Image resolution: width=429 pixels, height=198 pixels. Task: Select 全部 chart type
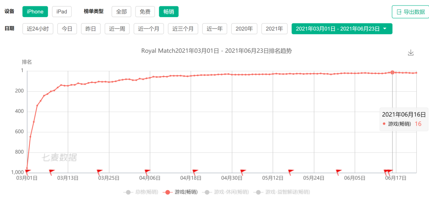(121, 12)
